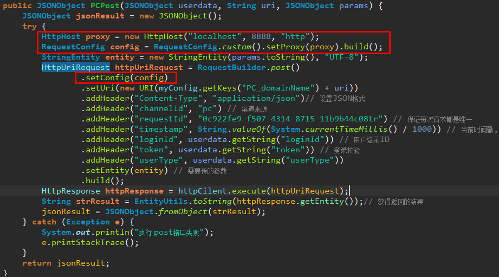Click the setProxy(proxy) call

click(302, 47)
